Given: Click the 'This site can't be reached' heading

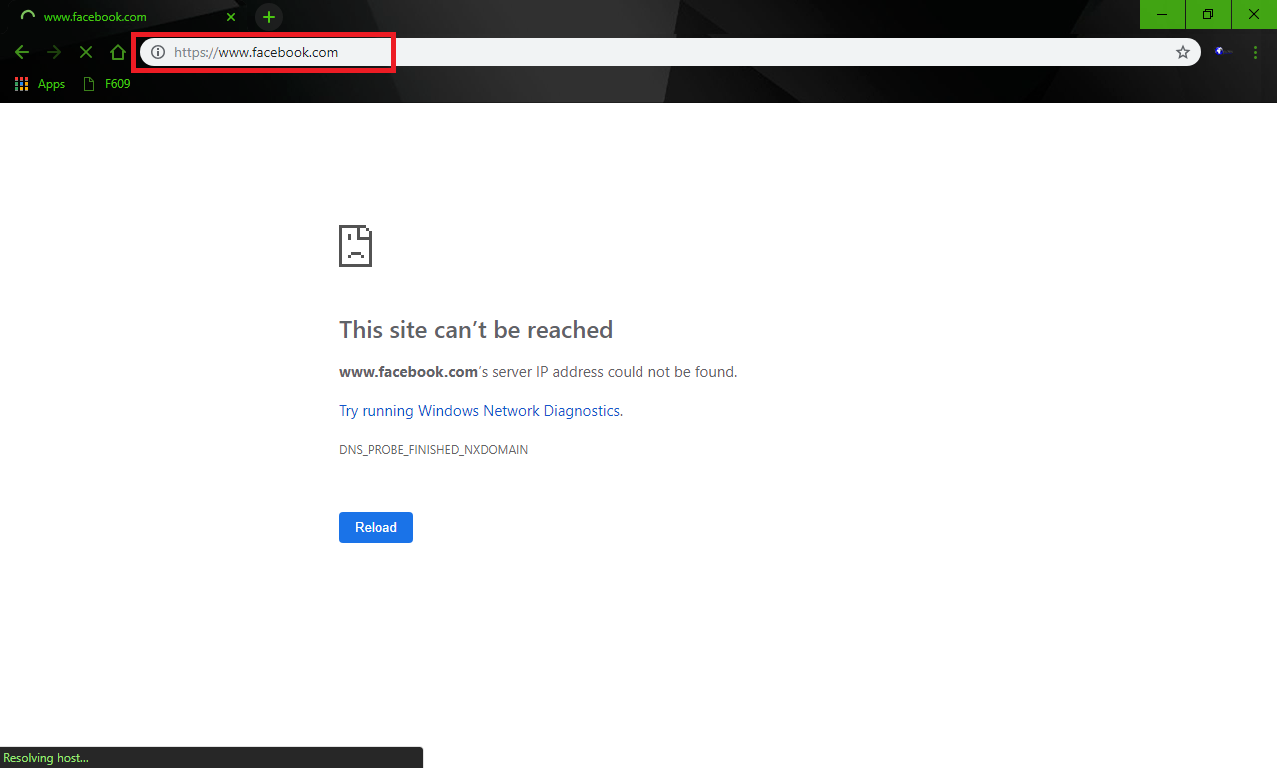Looking at the screenshot, I should (476, 330).
